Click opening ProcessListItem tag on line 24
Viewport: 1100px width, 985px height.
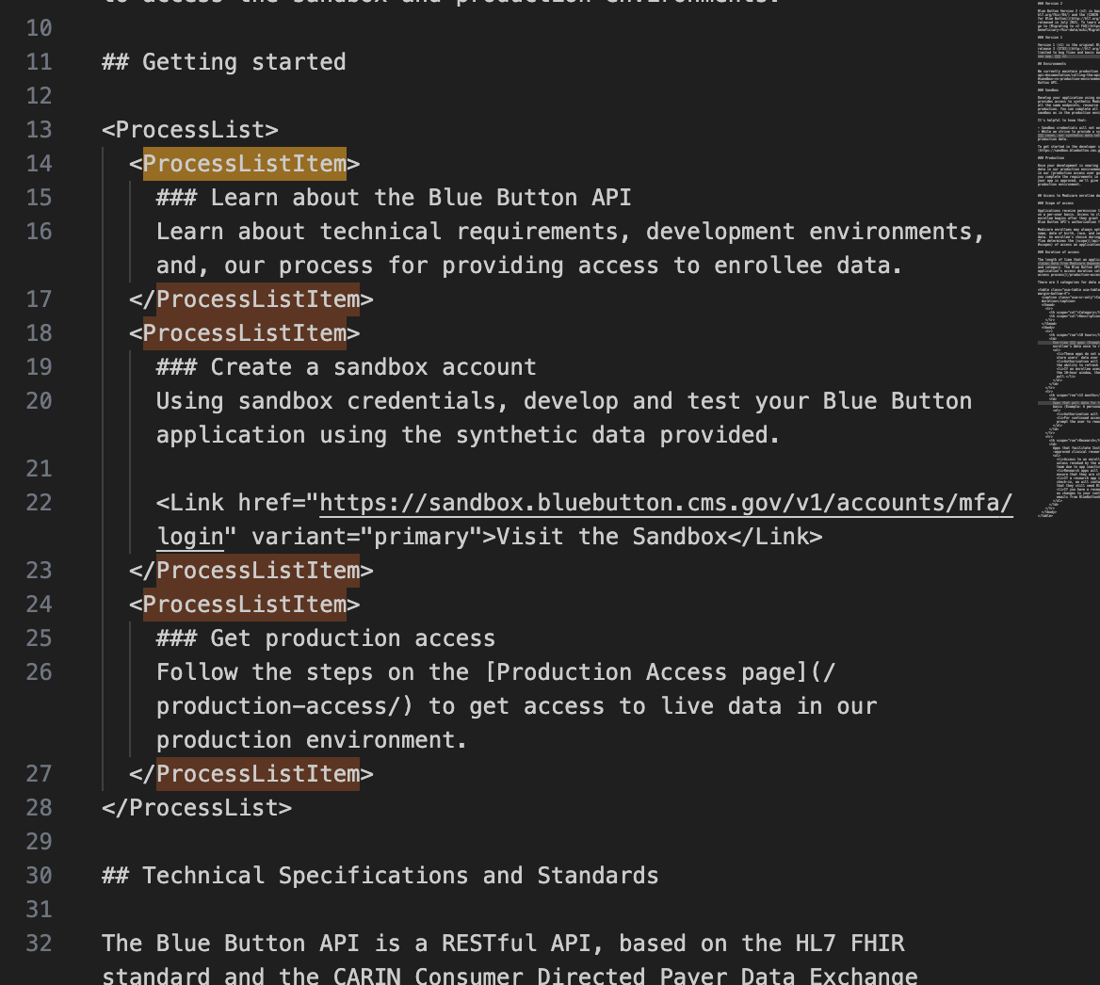coord(244,605)
